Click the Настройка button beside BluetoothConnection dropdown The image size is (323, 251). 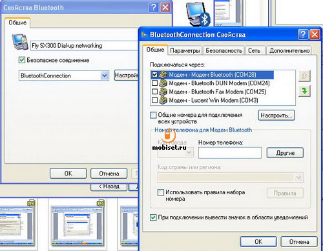pyautogui.click(x=127, y=75)
